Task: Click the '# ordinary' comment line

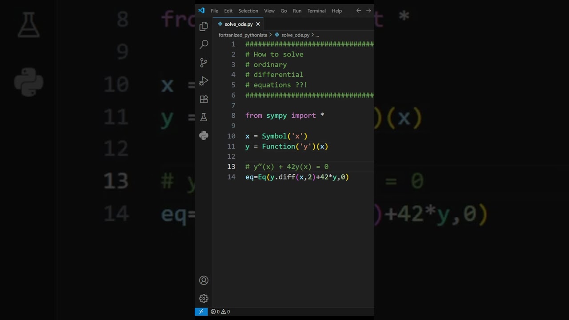Action: tap(266, 64)
